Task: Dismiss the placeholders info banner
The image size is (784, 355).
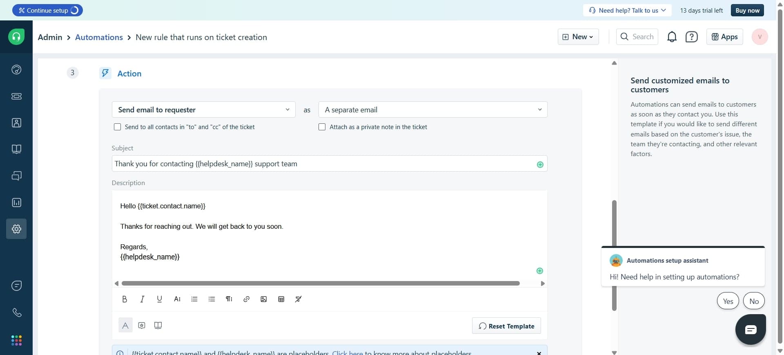Action: (539, 353)
